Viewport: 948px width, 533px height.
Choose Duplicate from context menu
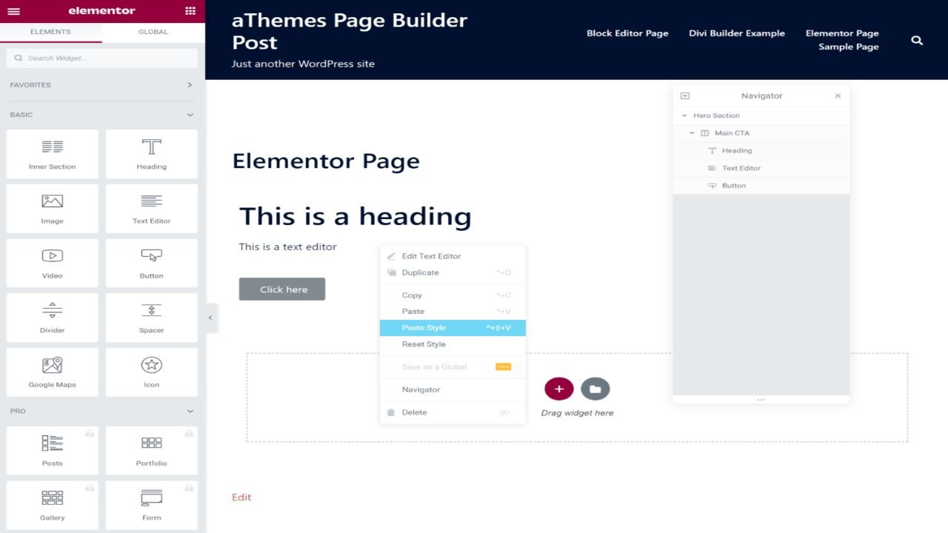point(453,272)
